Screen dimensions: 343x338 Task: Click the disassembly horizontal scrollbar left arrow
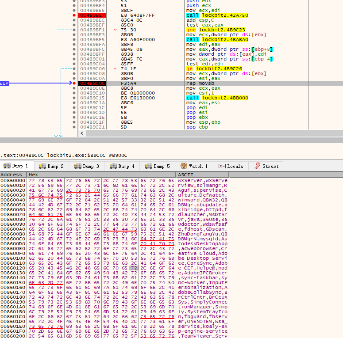81,133
